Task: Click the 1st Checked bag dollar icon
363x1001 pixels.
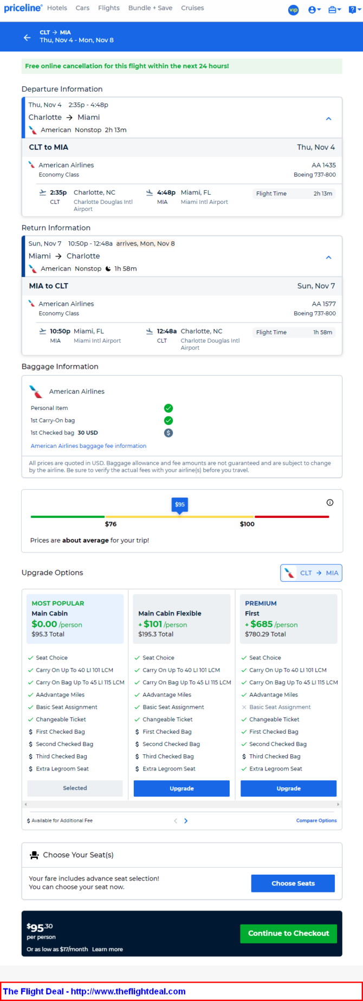Action: pyautogui.click(x=168, y=433)
